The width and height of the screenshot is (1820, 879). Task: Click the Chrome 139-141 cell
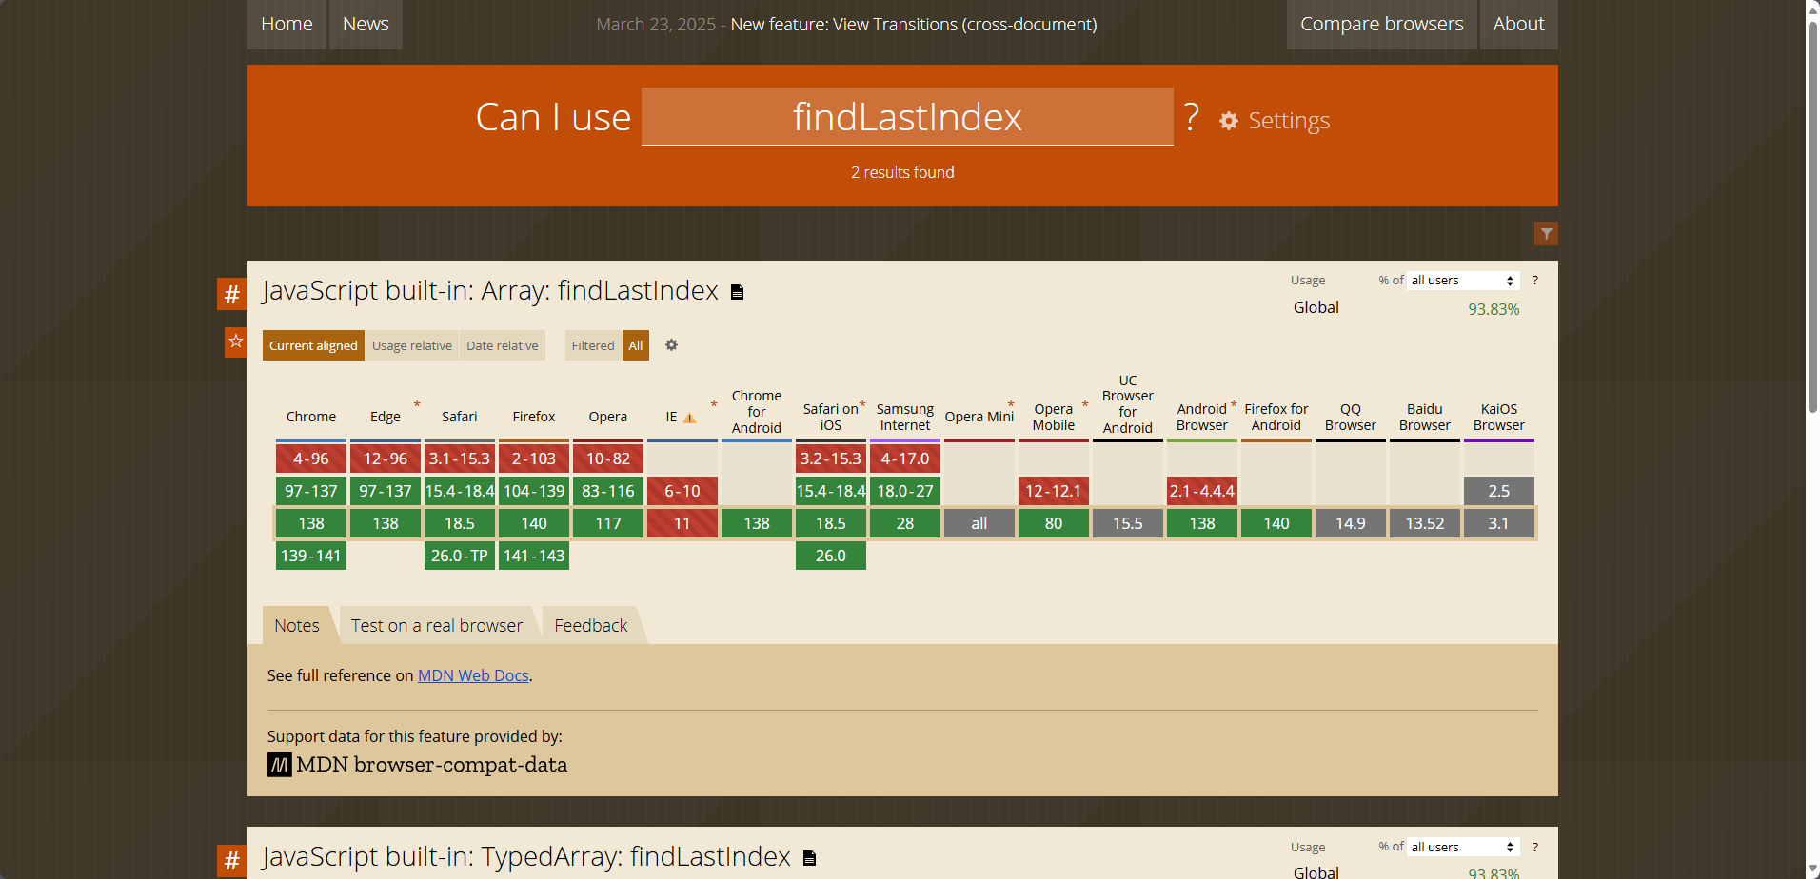click(x=311, y=556)
